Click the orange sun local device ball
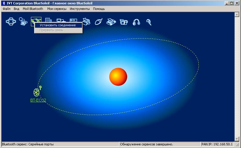This screenshot has width=241, height=148. 118,76
